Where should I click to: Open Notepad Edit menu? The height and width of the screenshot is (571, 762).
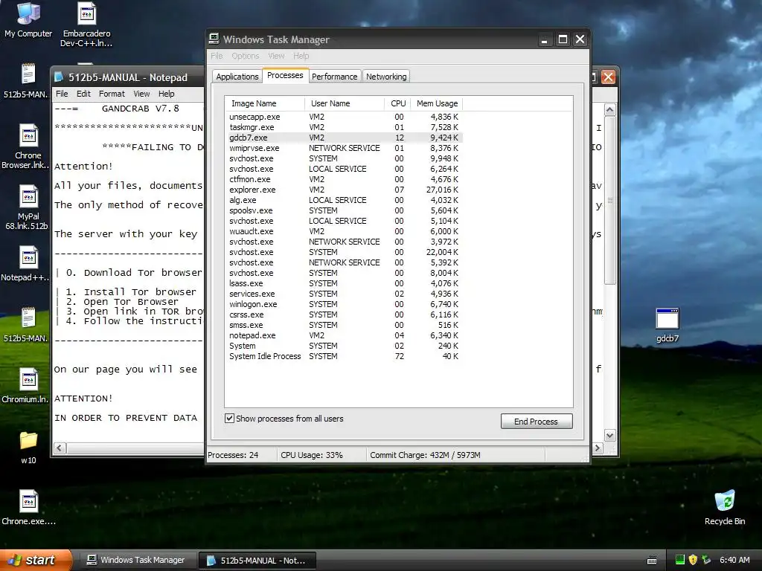point(83,94)
